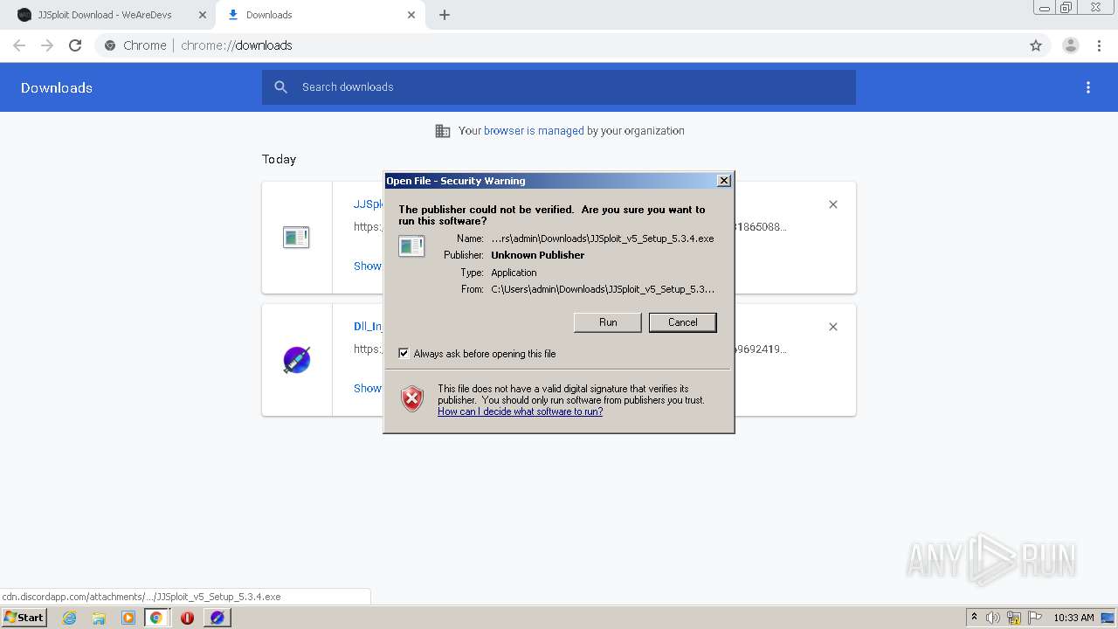Image resolution: width=1118 pixels, height=629 pixels.
Task: Click the 10:33 AM taskbar clock
Action: tap(1073, 618)
